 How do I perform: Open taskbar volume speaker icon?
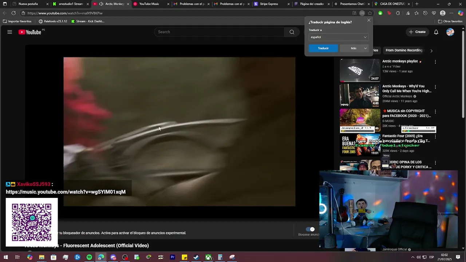pyautogui.click(x=418, y=257)
